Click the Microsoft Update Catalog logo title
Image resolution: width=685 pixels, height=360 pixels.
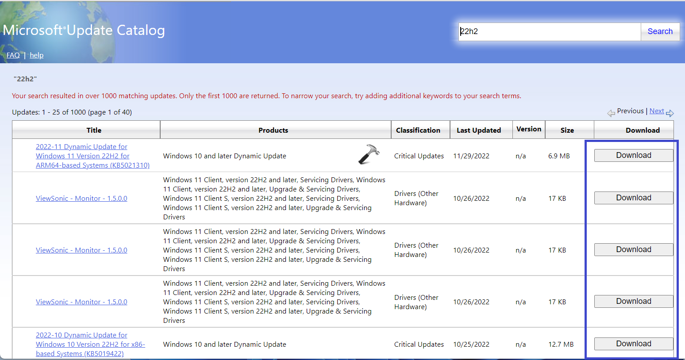click(84, 30)
